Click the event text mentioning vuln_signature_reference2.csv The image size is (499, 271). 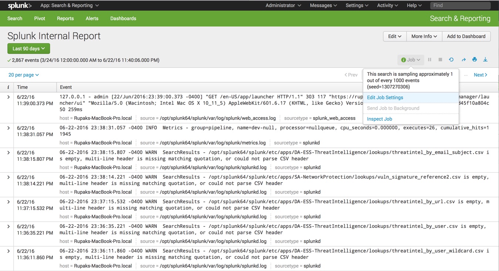(274, 180)
